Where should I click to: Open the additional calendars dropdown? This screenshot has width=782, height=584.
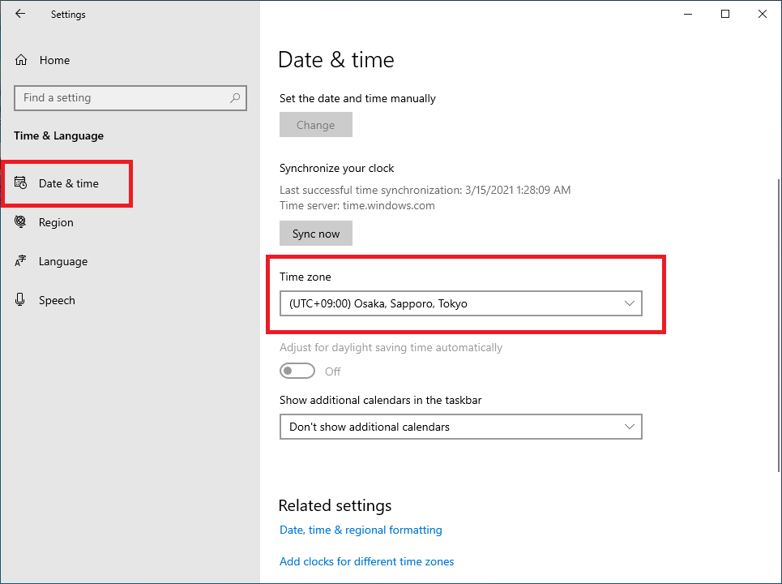pyautogui.click(x=461, y=427)
